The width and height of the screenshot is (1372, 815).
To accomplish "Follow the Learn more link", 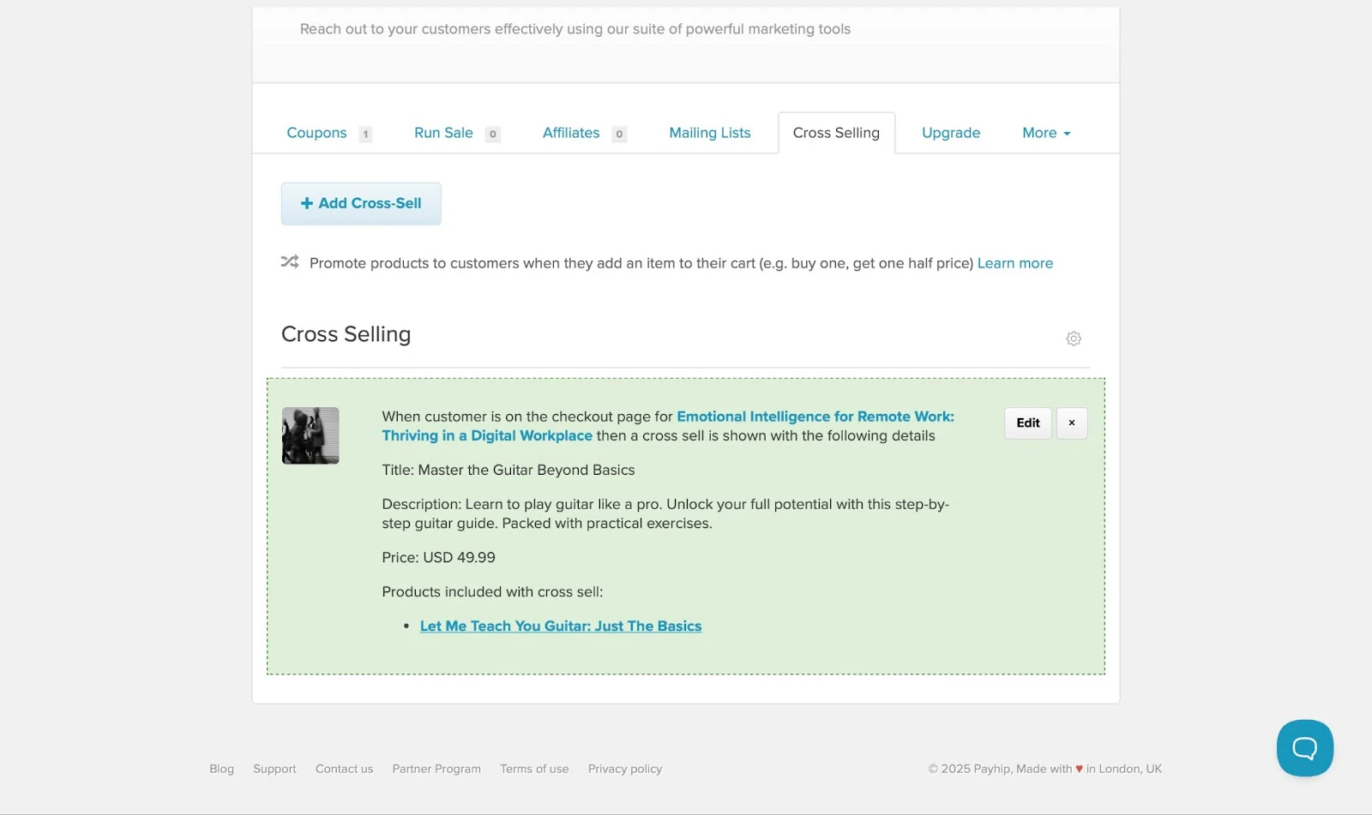I will click(1014, 263).
